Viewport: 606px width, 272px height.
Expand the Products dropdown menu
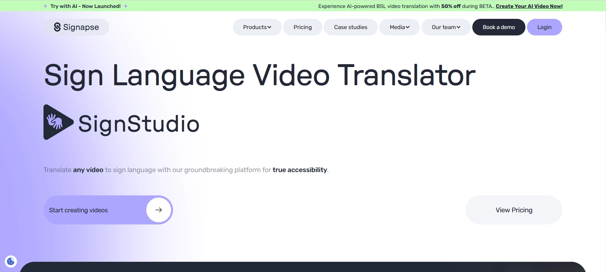pyautogui.click(x=257, y=27)
